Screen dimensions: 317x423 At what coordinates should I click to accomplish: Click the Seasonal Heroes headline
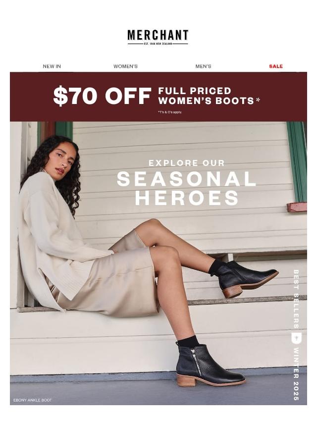186,188
